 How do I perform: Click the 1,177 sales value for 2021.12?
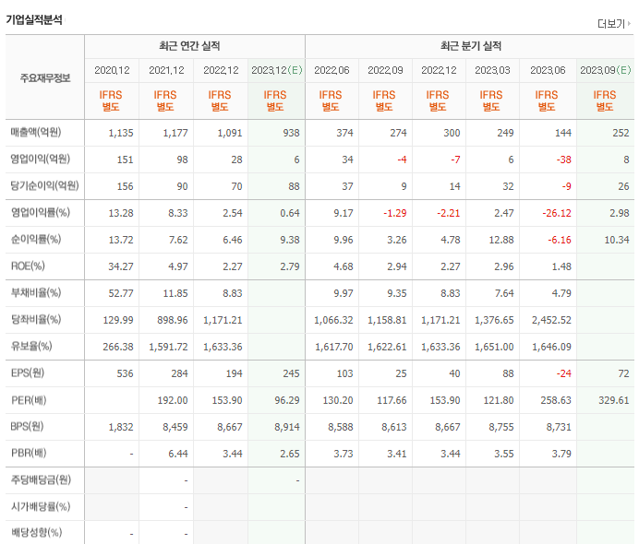pos(175,133)
